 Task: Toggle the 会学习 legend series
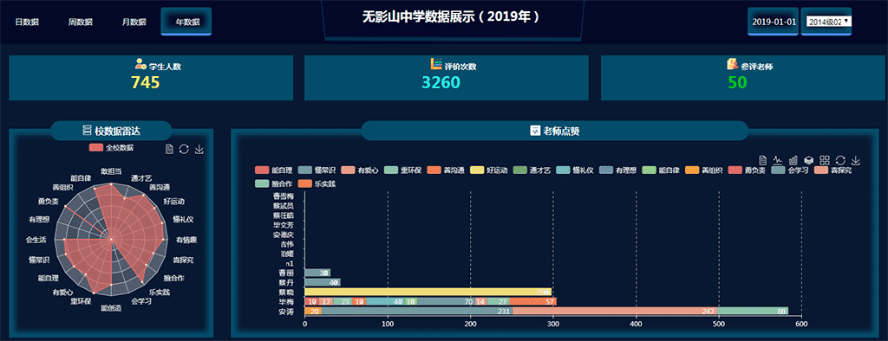pos(791,170)
